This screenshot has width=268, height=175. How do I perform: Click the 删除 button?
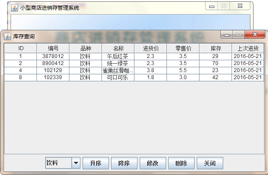181,163
